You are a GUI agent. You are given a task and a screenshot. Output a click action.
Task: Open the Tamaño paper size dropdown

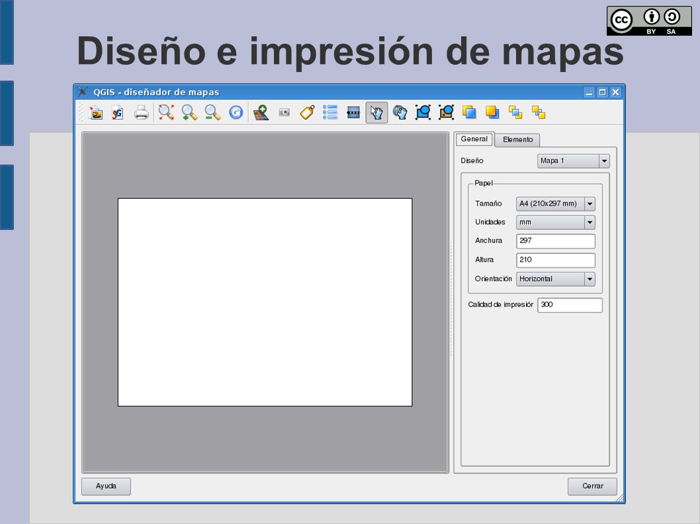[x=555, y=204]
